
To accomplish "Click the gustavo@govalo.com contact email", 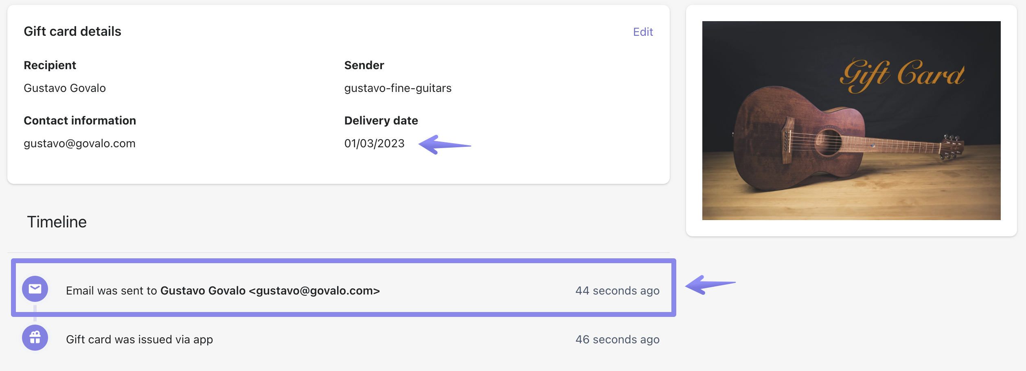I will tap(79, 144).
